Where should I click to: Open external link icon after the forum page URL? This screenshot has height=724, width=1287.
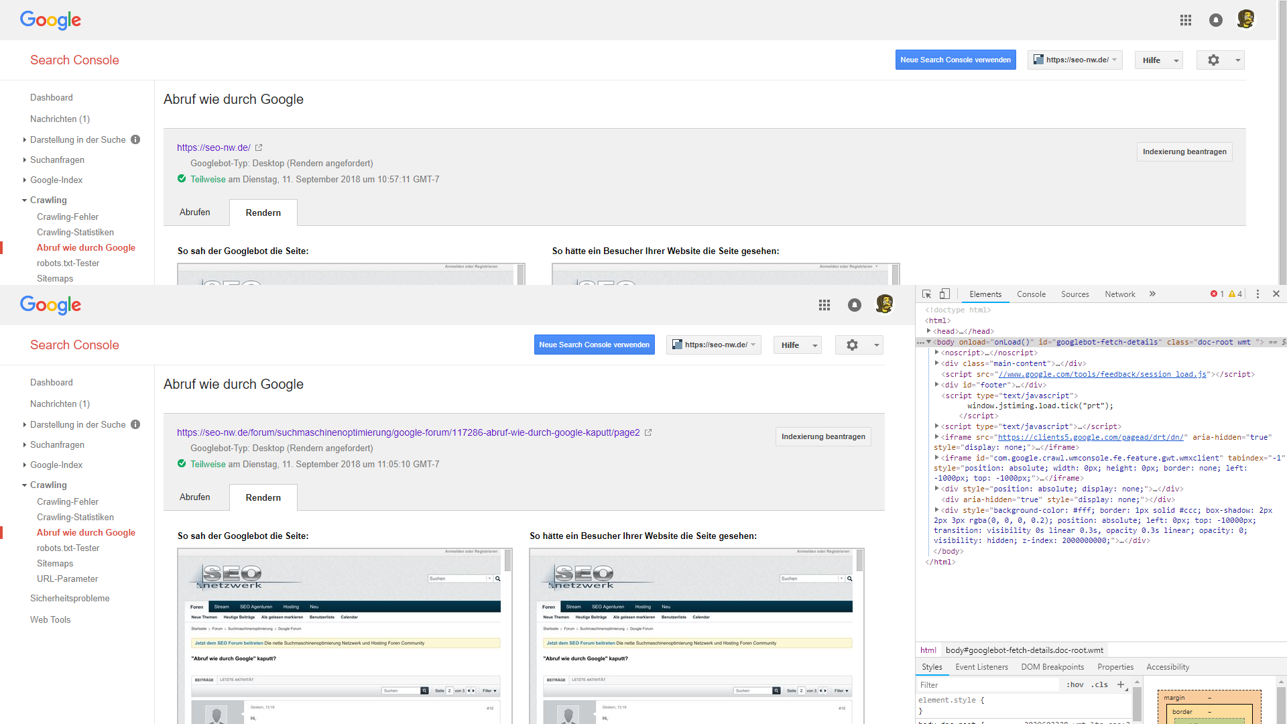click(x=648, y=432)
